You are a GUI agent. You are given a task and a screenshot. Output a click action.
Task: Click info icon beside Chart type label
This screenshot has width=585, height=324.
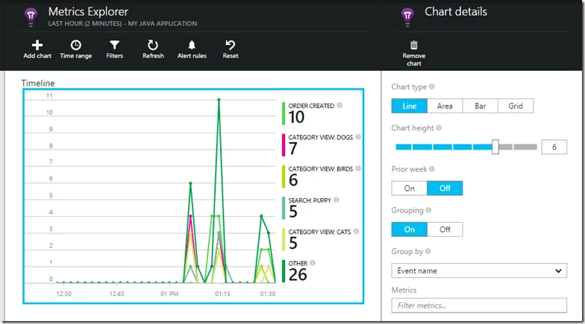click(x=432, y=87)
